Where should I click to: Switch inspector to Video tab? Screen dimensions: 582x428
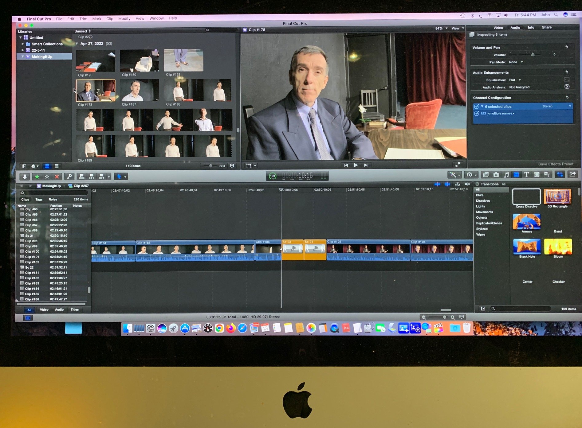[x=498, y=28]
